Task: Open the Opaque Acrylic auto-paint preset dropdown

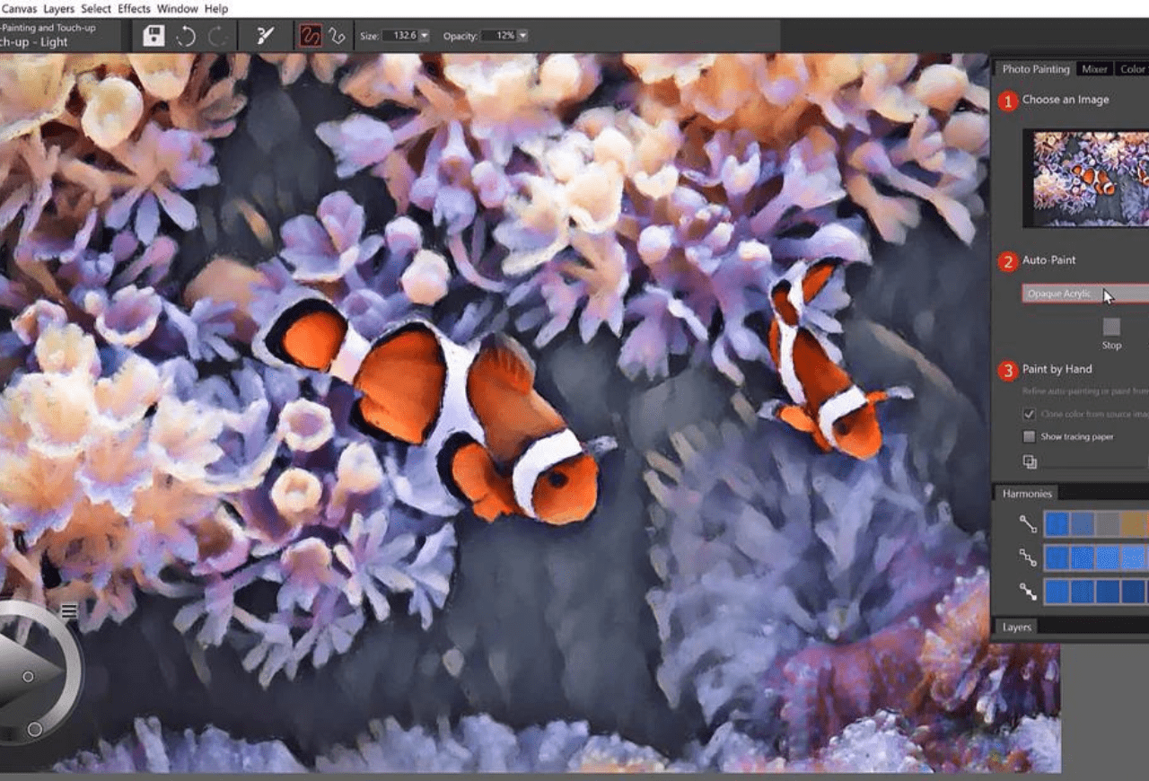Action: coord(1084,294)
